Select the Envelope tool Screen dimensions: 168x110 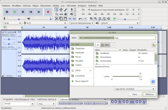coord(61,10)
